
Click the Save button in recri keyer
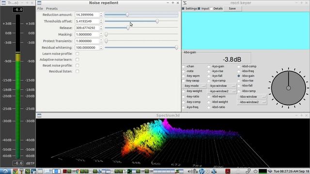pyautogui.click(x=232, y=9)
